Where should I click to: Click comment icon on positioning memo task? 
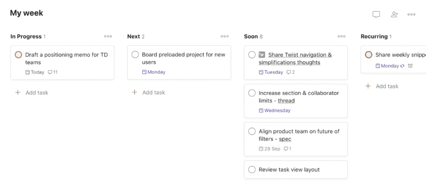50,72
